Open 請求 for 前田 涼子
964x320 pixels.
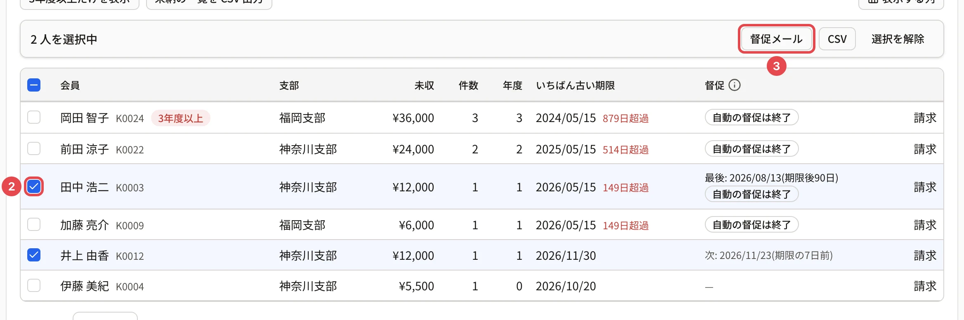tap(925, 149)
